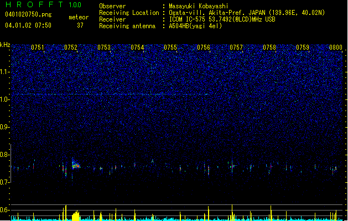Click the date stamp 04.01.02 07:50
The width and height of the screenshot is (348, 221).
coord(28,25)
